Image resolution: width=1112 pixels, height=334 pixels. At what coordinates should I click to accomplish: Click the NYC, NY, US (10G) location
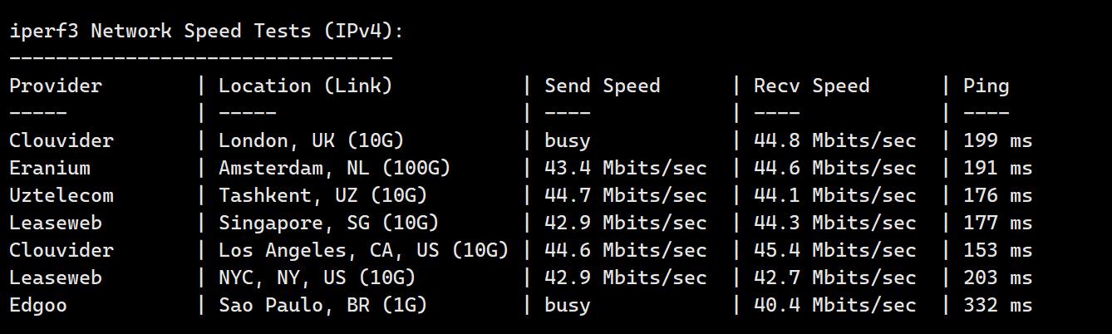317,278
